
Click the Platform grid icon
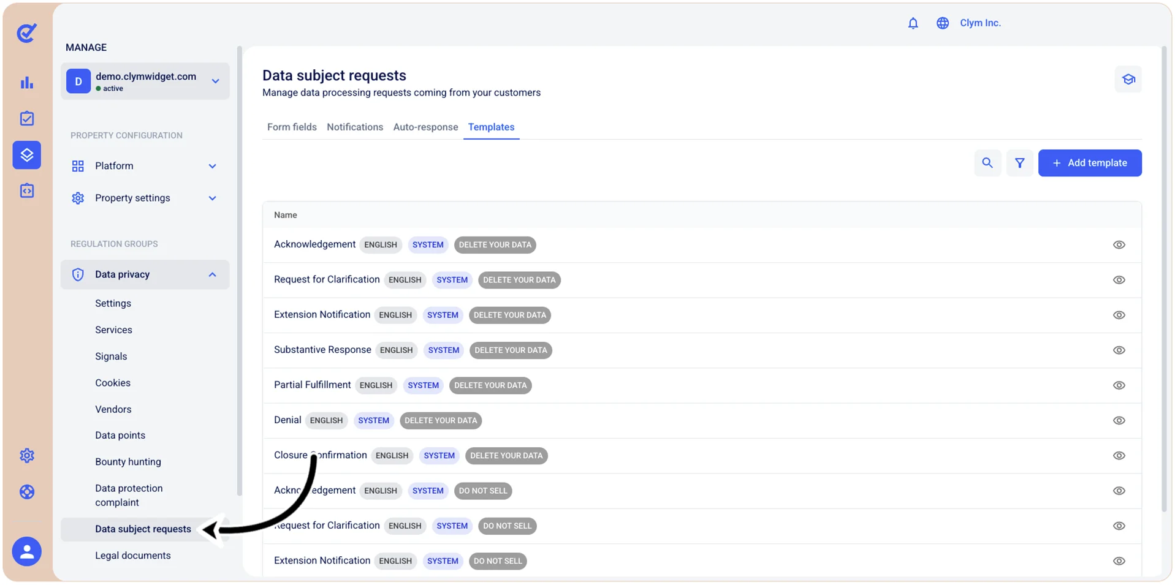point(78,166)
